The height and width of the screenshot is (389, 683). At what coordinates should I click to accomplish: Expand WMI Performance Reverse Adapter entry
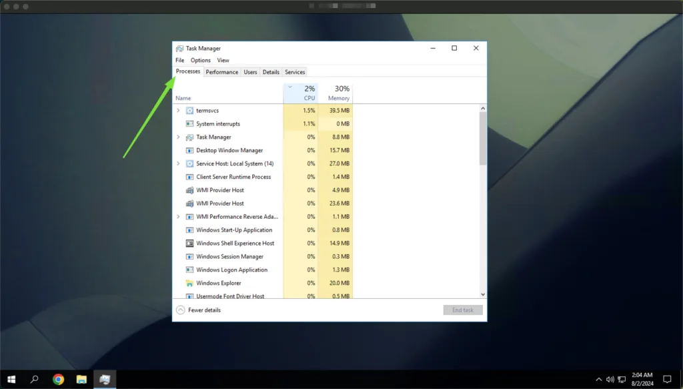(x=178, y=217)
